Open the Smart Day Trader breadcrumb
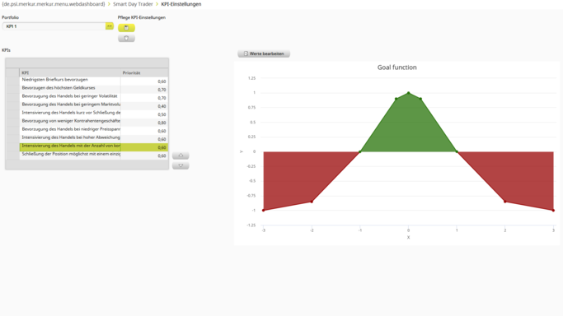This screenshot has width=563, height=316. tap(133, 4)
